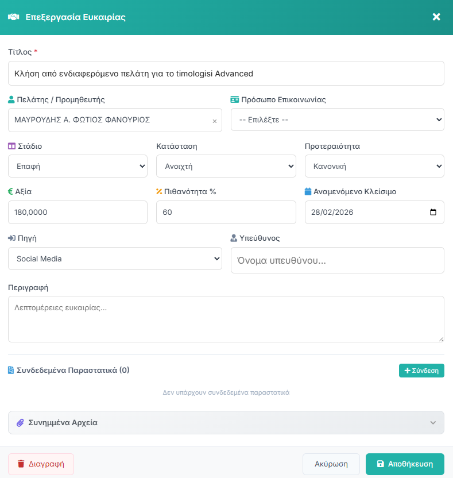The width and height of the screenshot is (453, 478).
Task: Click the handshake icon in the header
Action: click(14, 17)
